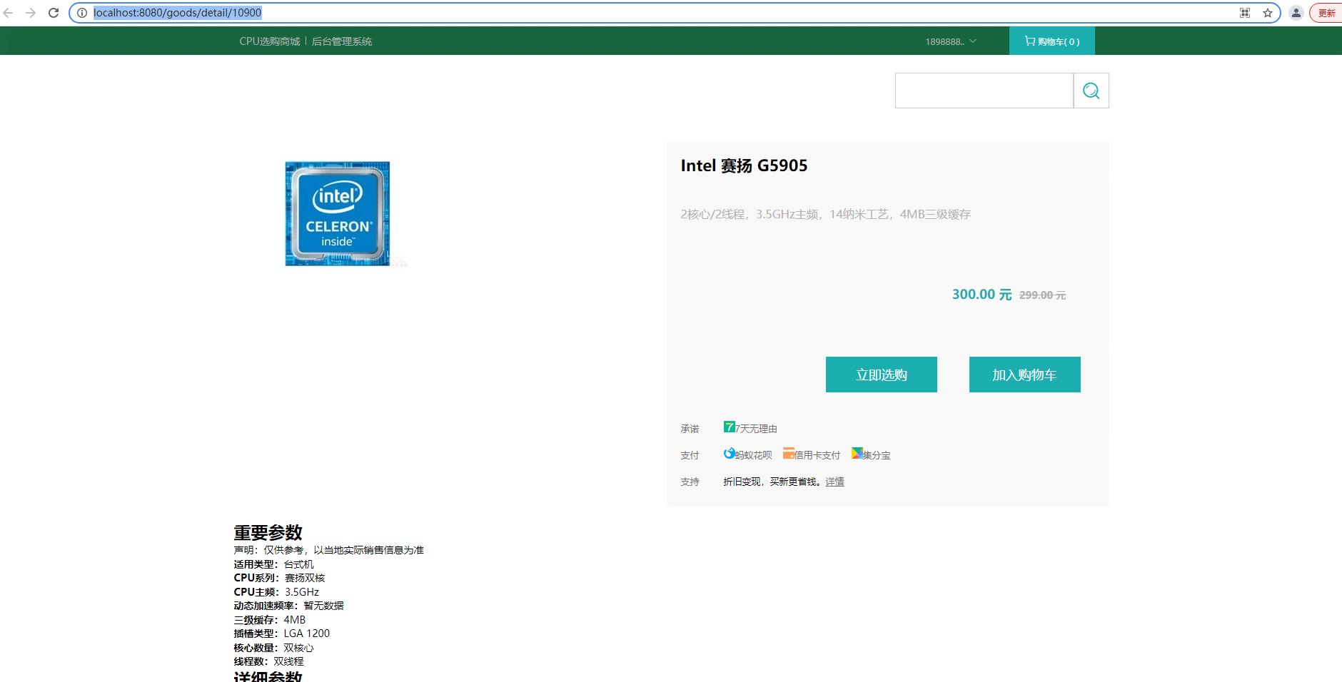Click the Intel 赛扬 G5905 product title
The width and height of the screenshot is (1342, 682).
pyautogui.click(x=744, y=166)
